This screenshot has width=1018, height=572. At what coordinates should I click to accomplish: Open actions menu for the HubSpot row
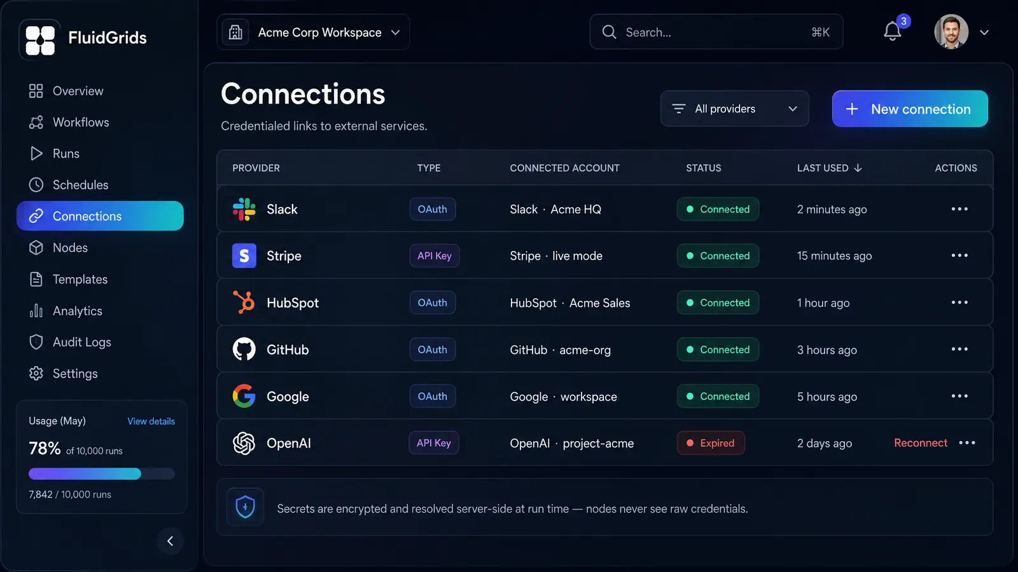pos(959,303)
